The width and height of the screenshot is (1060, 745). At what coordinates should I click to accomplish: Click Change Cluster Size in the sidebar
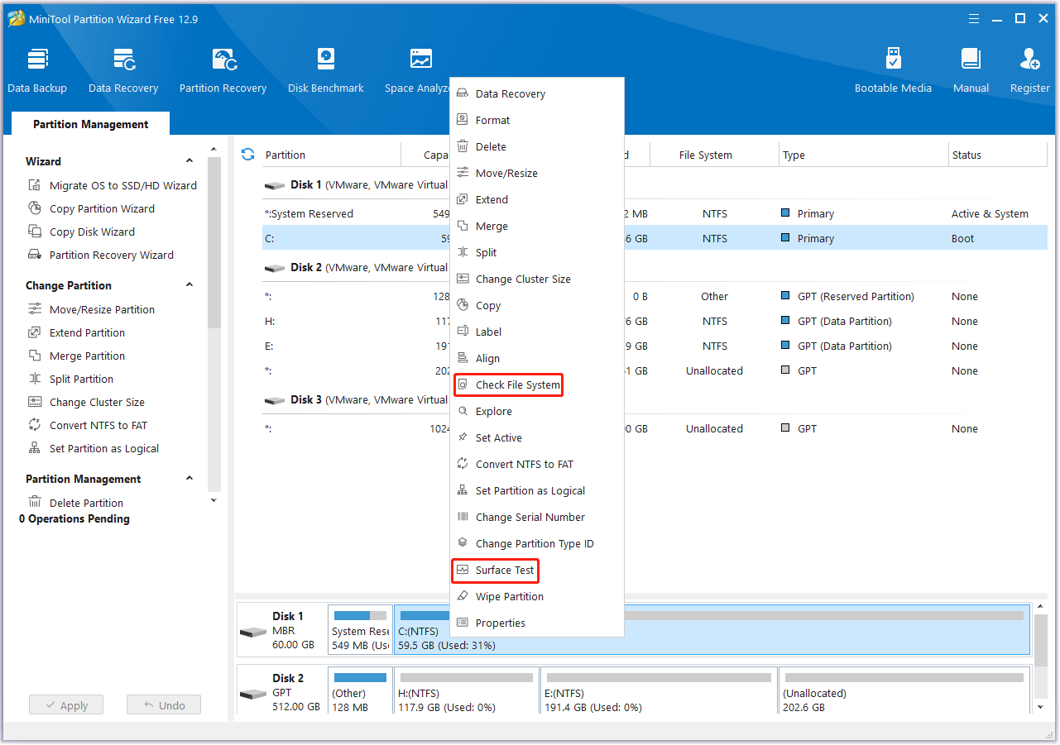[86, 403]
